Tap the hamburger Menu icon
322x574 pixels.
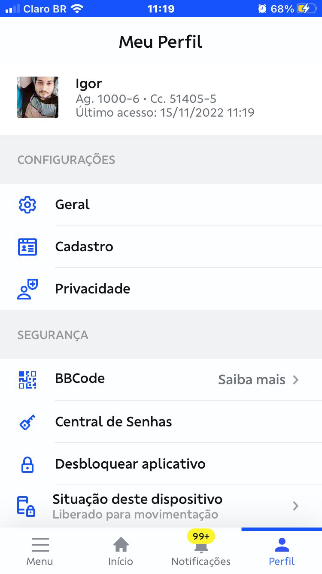40,545
